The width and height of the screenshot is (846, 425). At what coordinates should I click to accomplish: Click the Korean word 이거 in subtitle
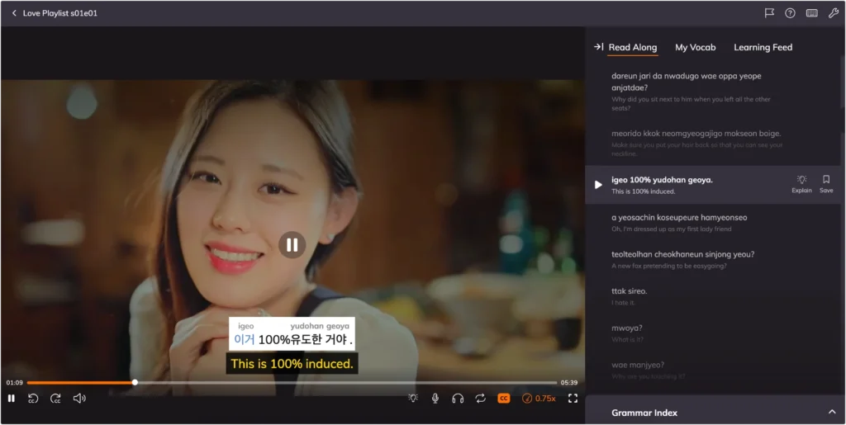pyautogui.click(x=244, y=340)
